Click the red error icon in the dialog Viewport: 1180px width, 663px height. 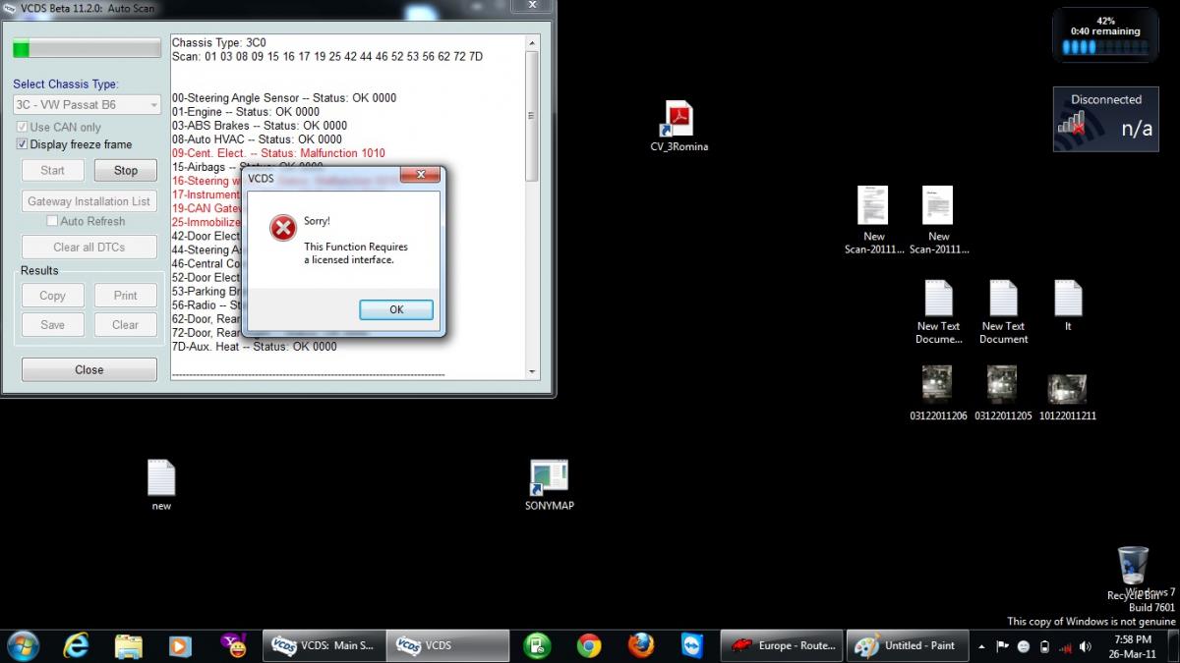click(x=283, y=229)
